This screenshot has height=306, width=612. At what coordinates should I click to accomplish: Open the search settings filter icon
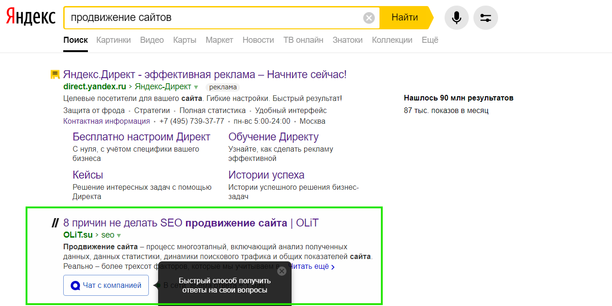pos(486,17)
